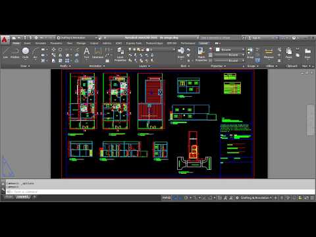Click the Rectangle tool in Draw panel
Viewport: 316px width, 237px height.
(43, 50)
